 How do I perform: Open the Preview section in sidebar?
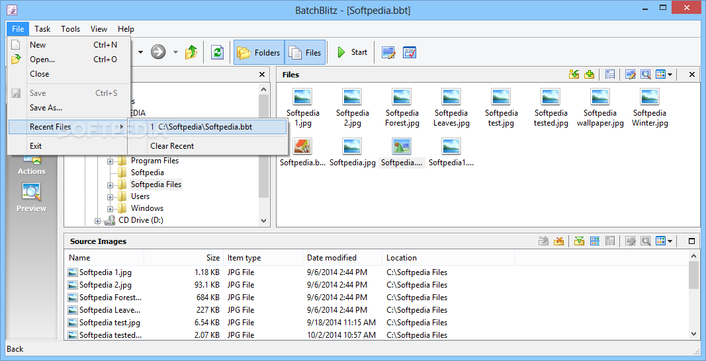click(x=32, y=198)
